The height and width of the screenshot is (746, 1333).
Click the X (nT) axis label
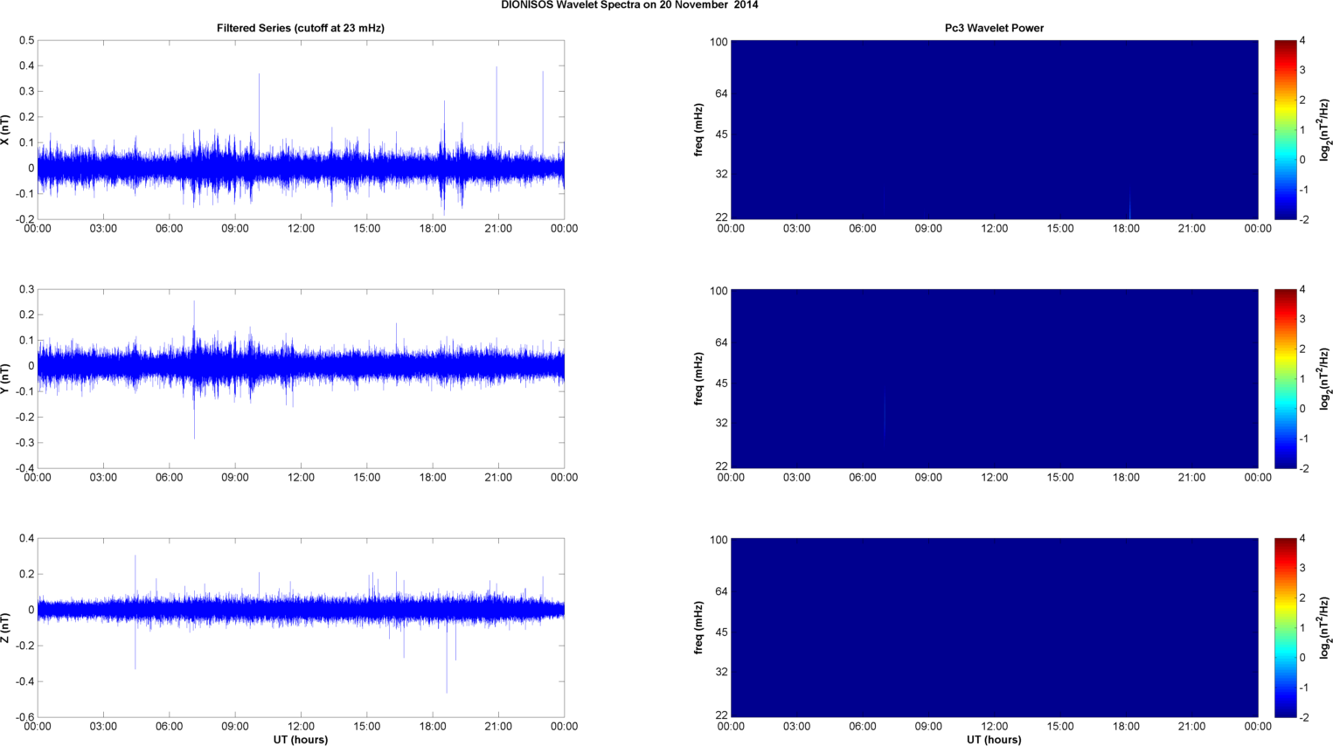[6, 130]
